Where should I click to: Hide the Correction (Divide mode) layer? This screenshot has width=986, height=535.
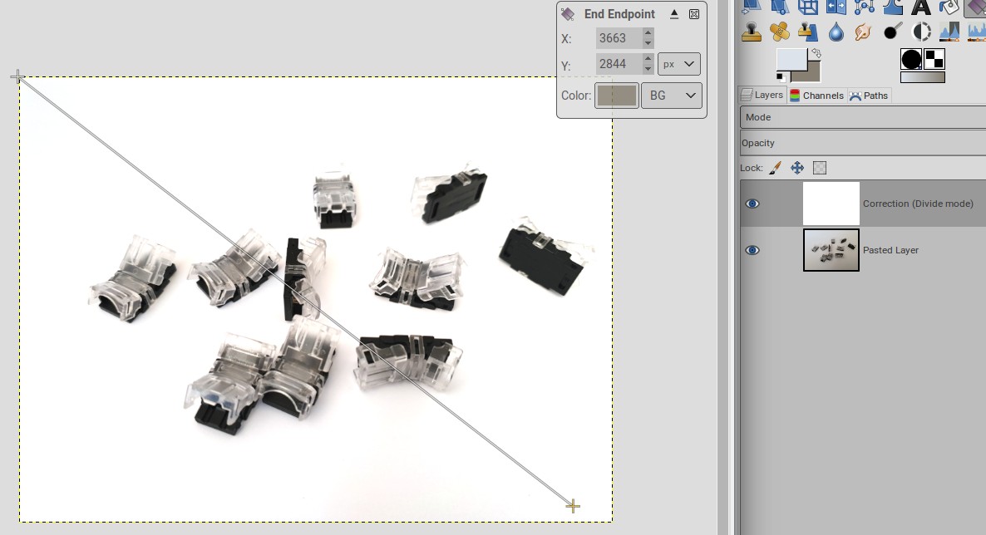[x=752, y=204]
